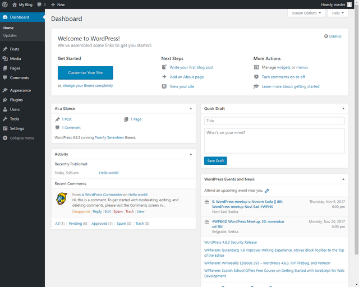
Task: Click What's on your mind textarea
Action: tap(274, 141)
